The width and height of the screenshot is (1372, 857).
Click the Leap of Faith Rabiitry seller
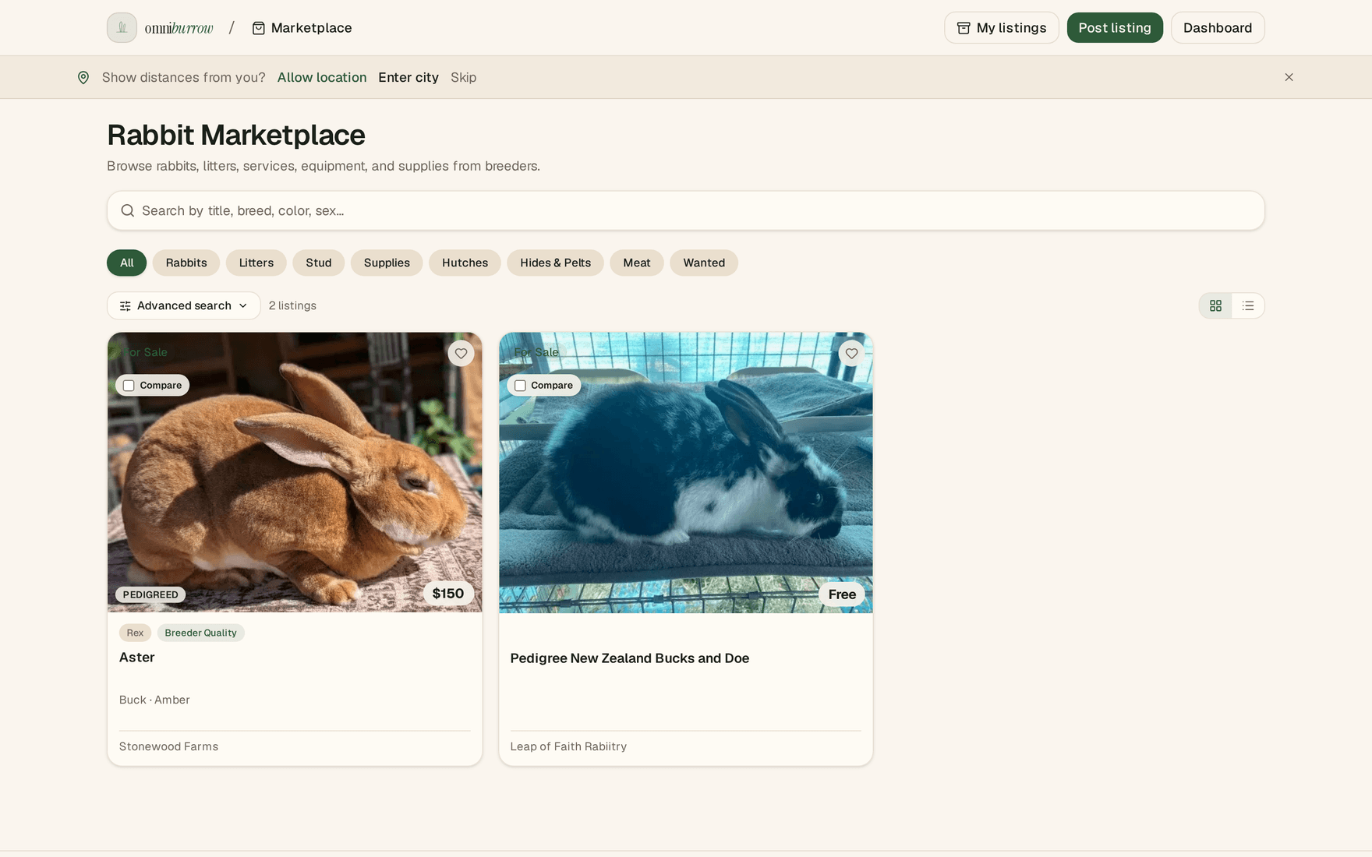coord(568,746)
